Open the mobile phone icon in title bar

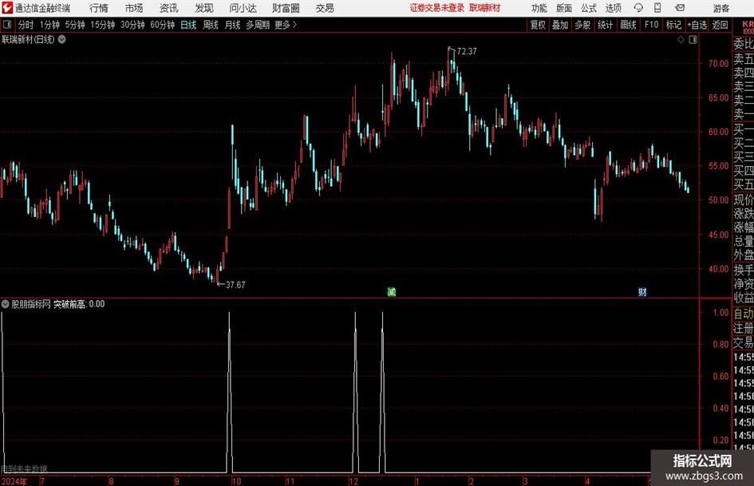click(657, 8)
